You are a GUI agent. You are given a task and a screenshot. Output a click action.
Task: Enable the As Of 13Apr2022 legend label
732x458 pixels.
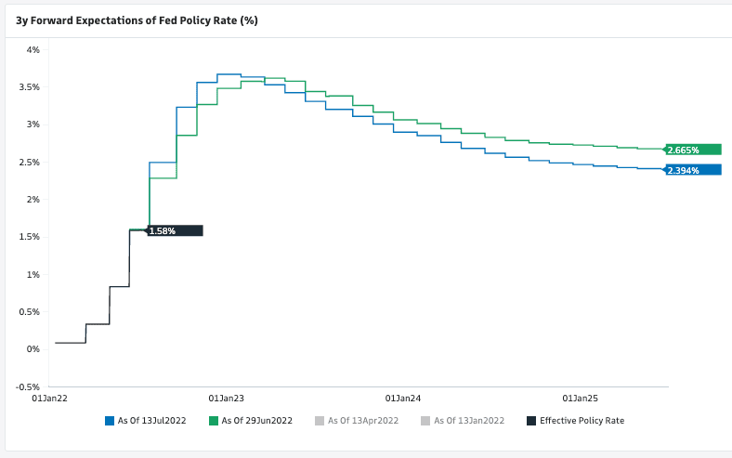click(364, 421)
